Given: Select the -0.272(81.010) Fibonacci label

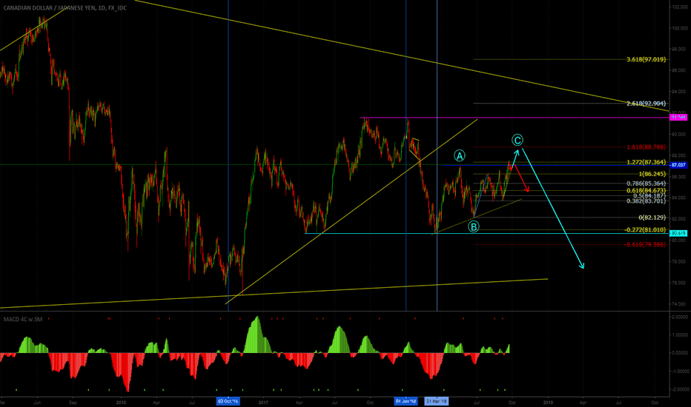Looking at the screenshot, I should tap(645, 229).
